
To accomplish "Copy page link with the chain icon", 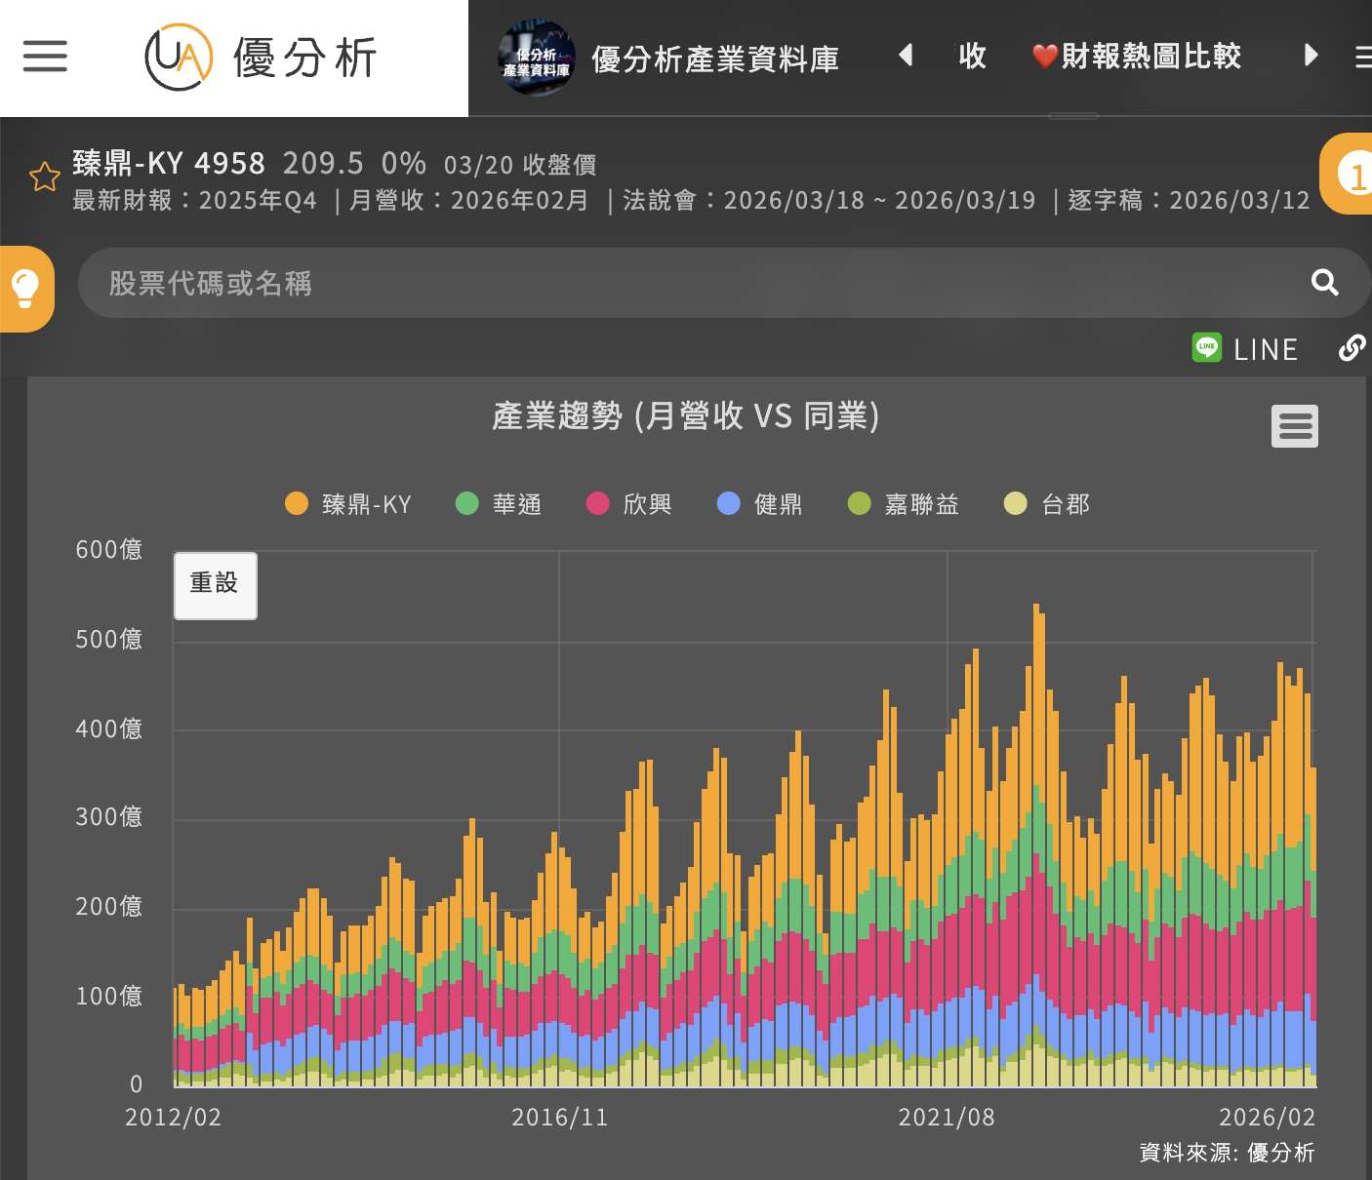I will [1352, 348].
